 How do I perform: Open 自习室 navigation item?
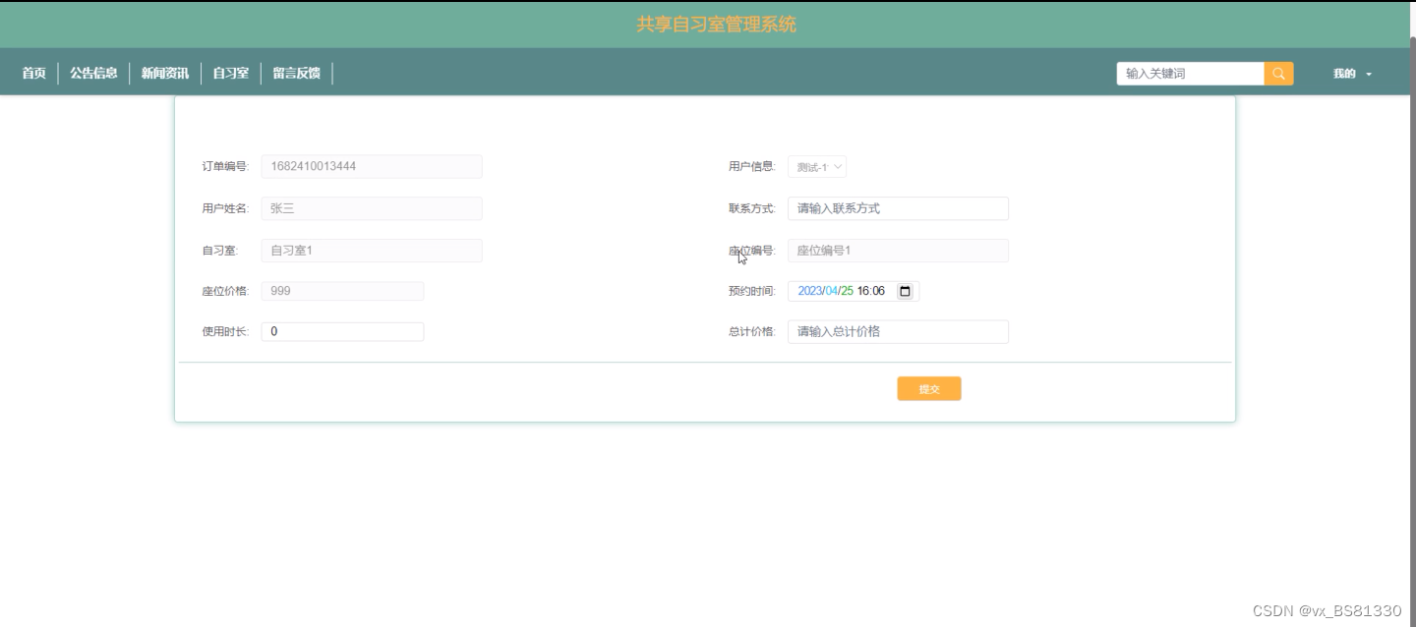(231, 74)
